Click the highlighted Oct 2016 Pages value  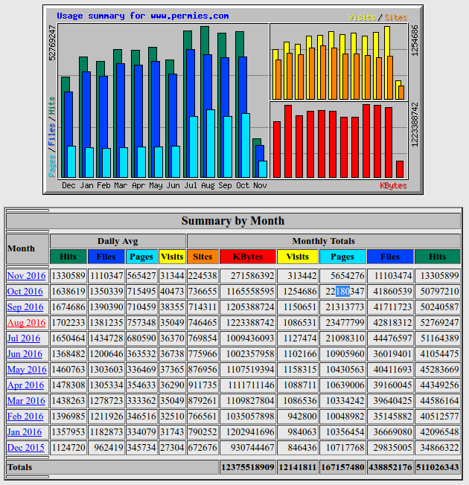(342, 292)
